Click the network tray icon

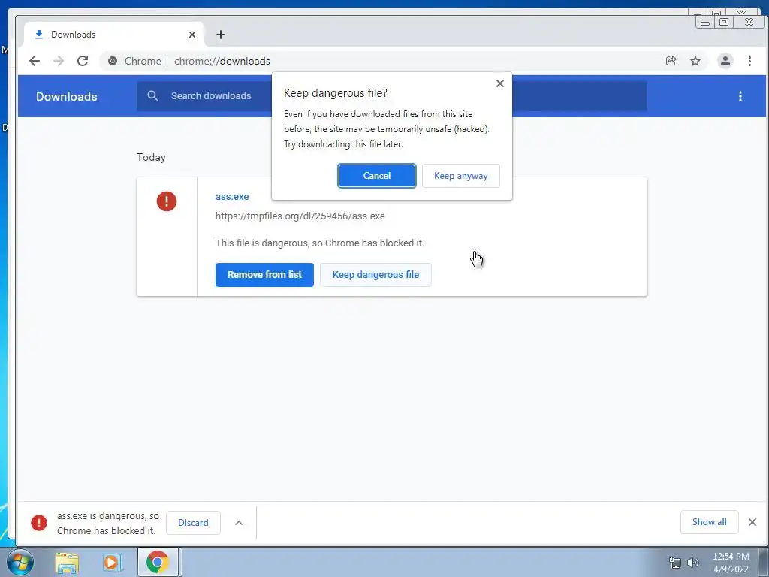(x=675, y=563)
